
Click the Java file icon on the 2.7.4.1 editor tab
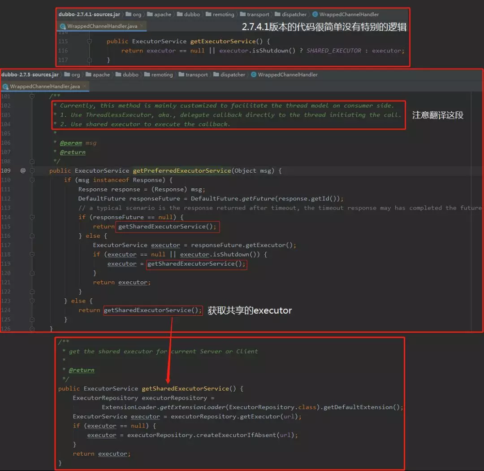pos(63,26)
